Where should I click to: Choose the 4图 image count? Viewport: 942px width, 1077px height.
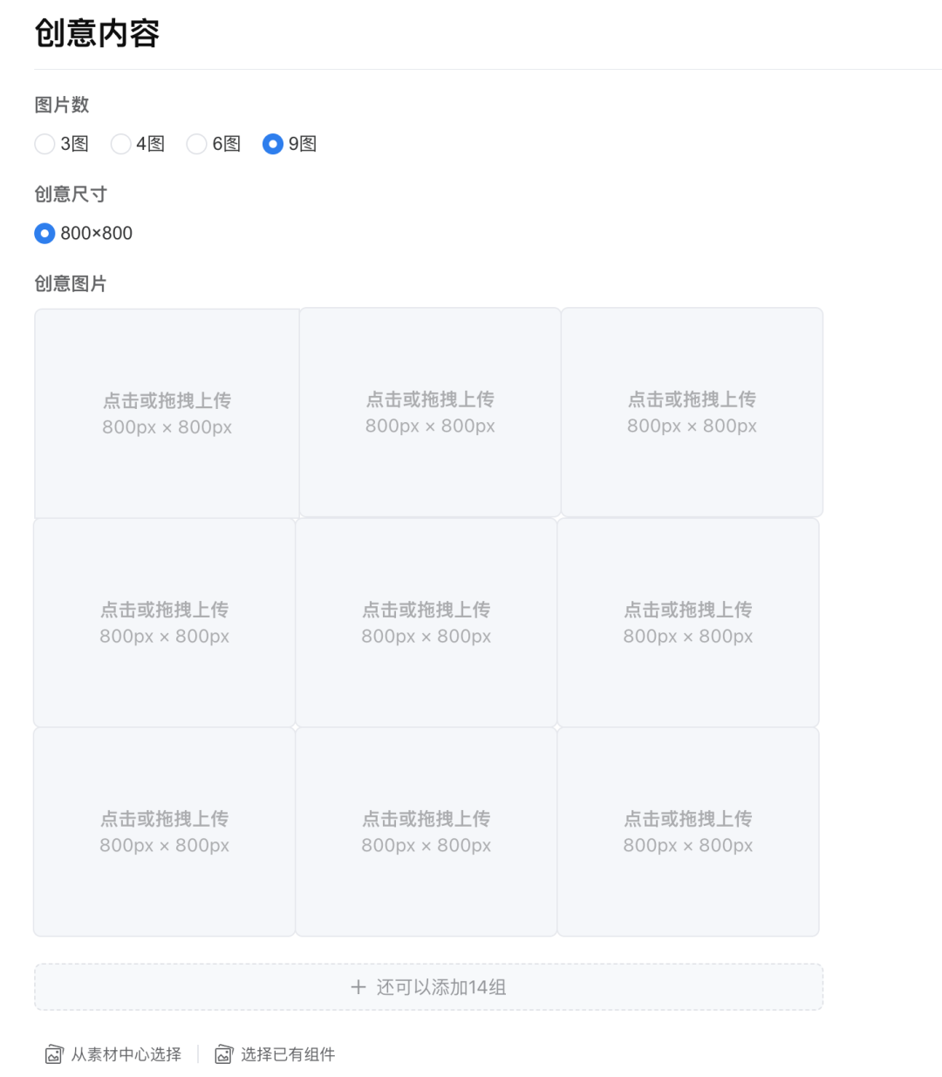coord(120,144)
